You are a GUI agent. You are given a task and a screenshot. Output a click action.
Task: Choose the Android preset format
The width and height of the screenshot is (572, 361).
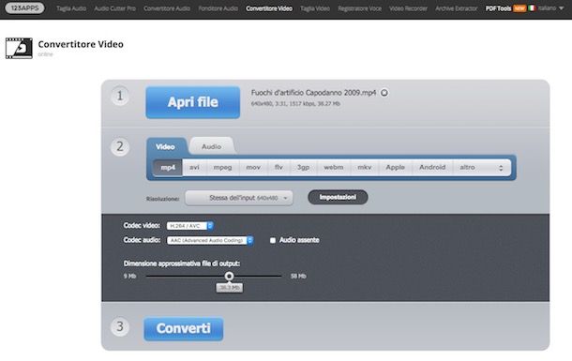tap(432, 167)
